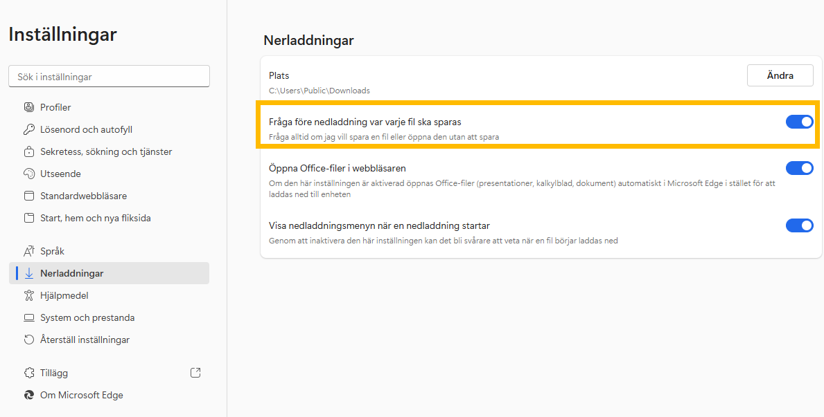Open System och prestanda settings

(x=87, y=317)
